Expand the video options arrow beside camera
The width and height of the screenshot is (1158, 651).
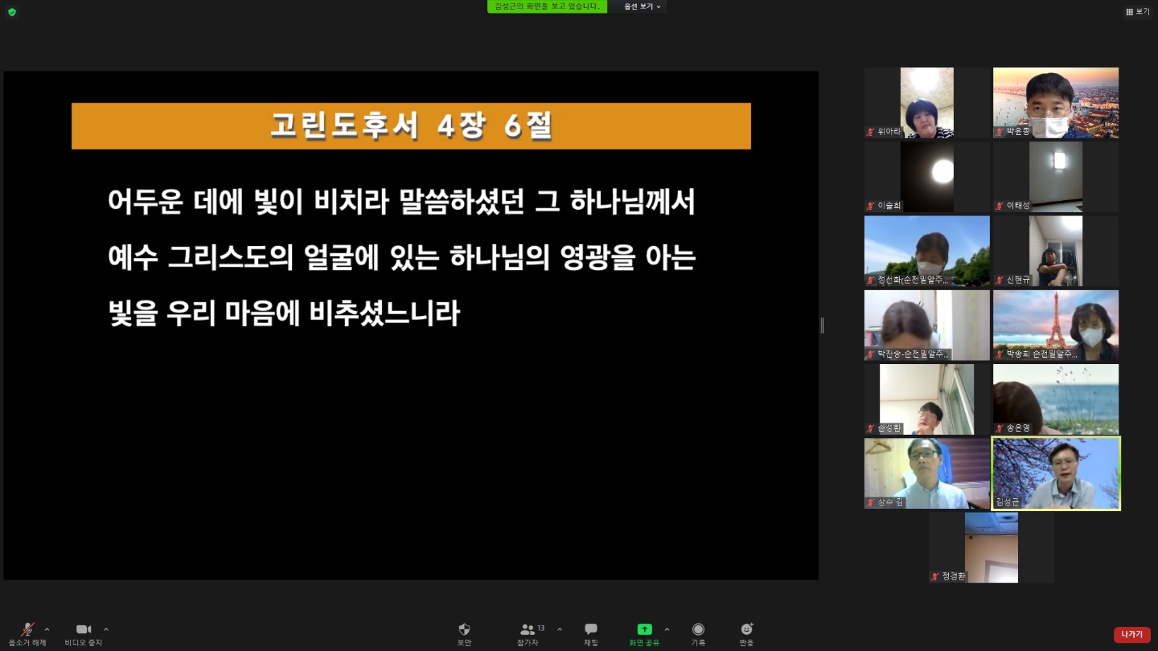point(106,629)
